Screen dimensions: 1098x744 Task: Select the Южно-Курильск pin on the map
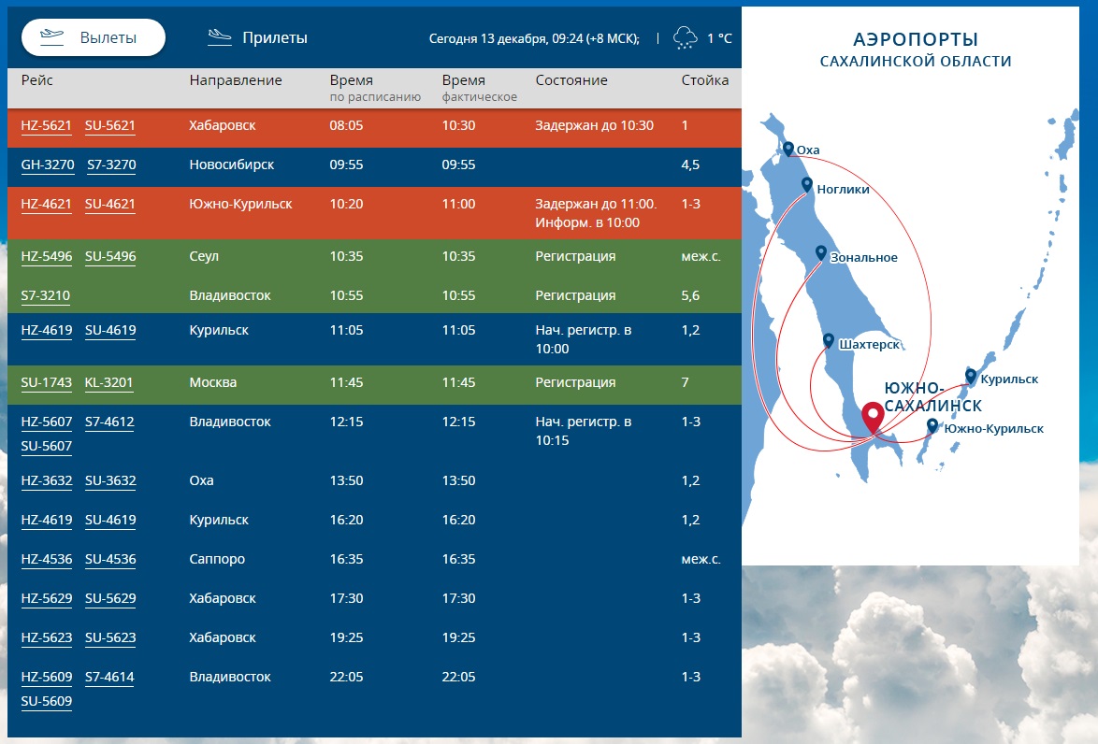pyautogui.click(x=932, y=425)
